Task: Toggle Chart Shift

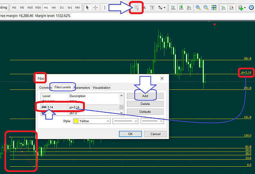Action: 231,7
